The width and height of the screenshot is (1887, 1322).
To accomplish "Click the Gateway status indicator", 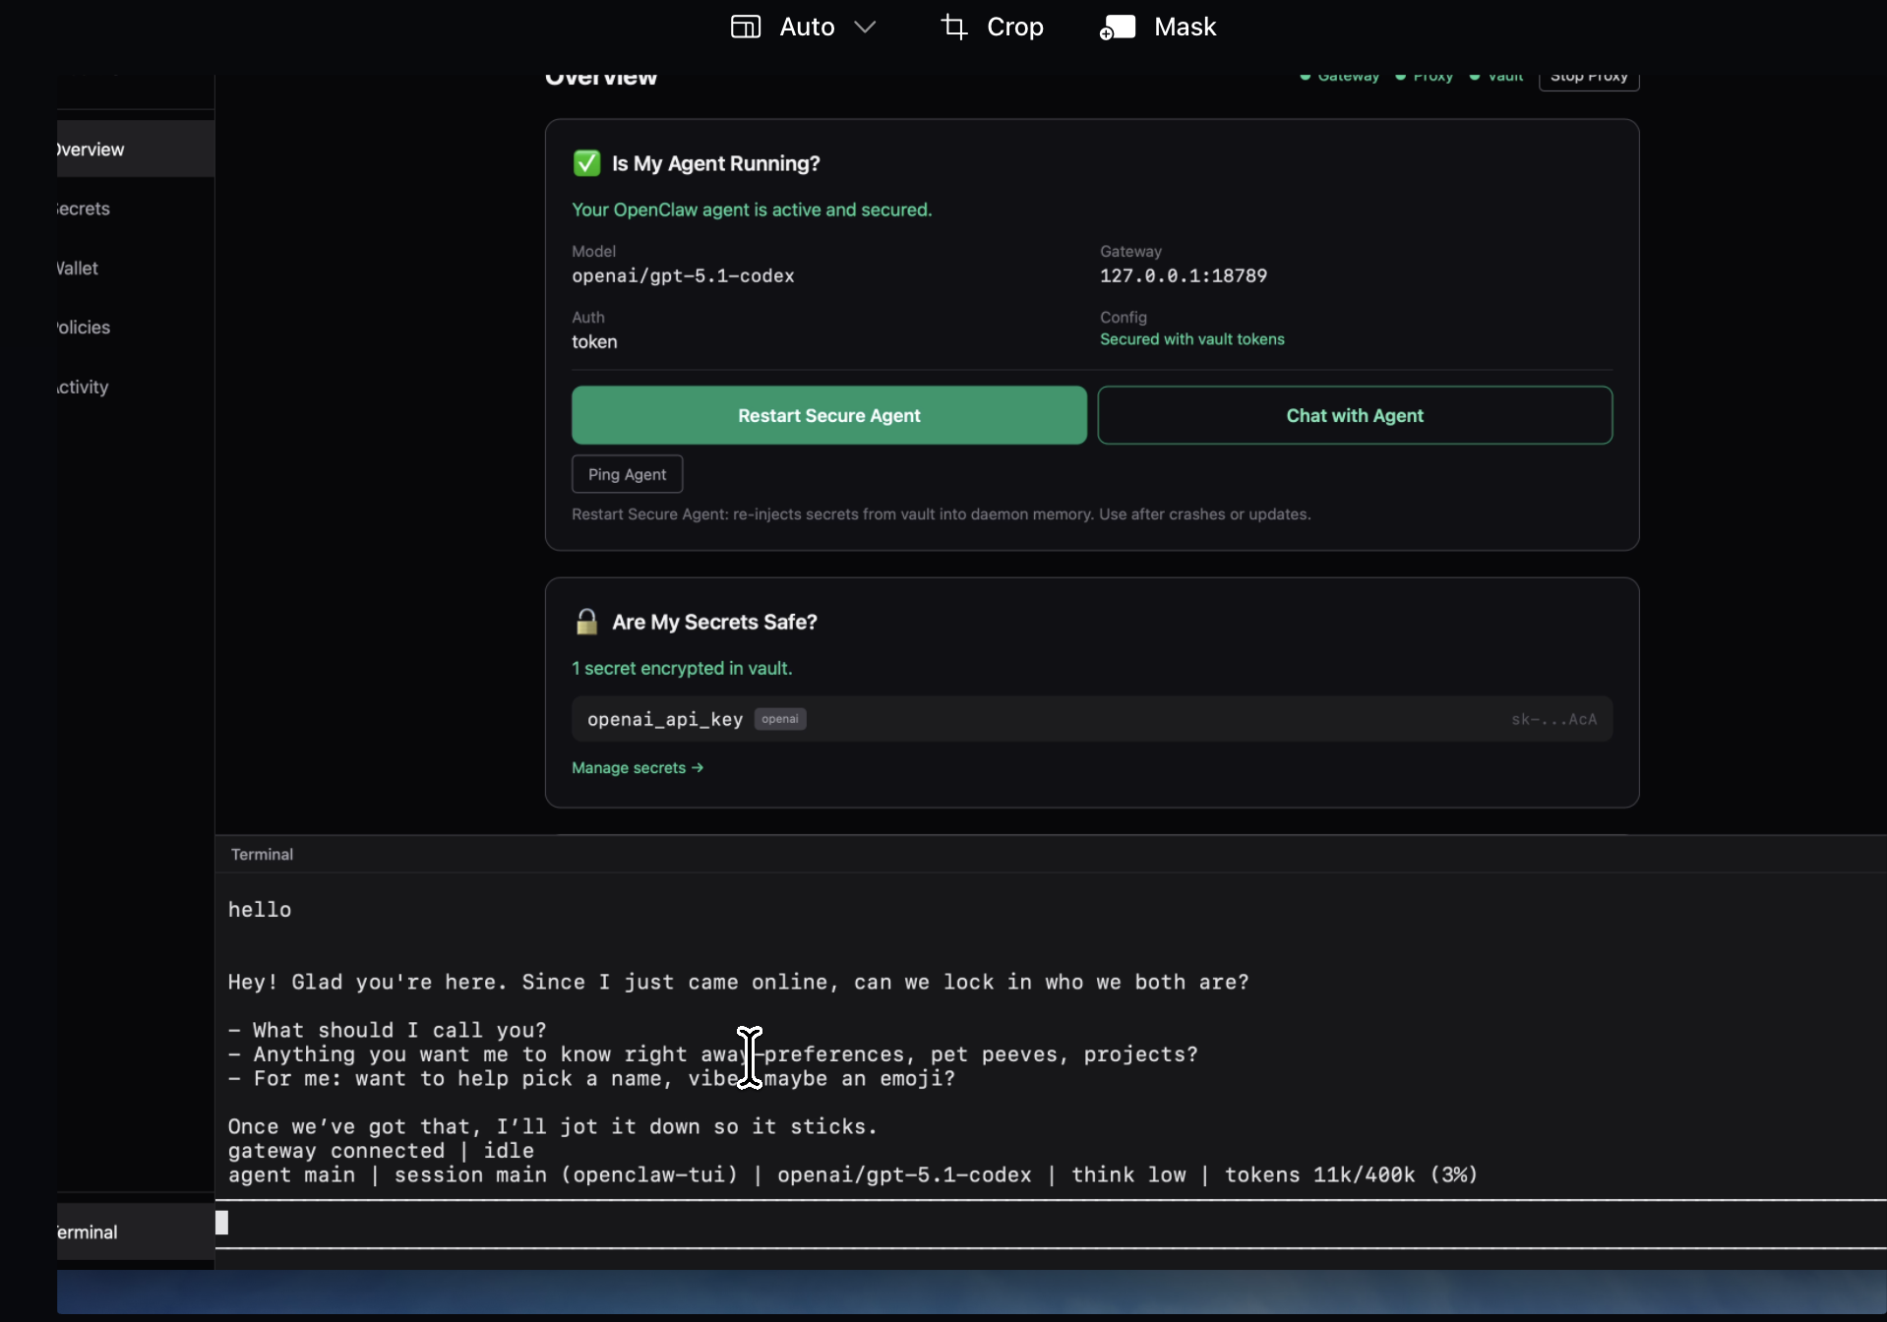I will coord(1340,77).
